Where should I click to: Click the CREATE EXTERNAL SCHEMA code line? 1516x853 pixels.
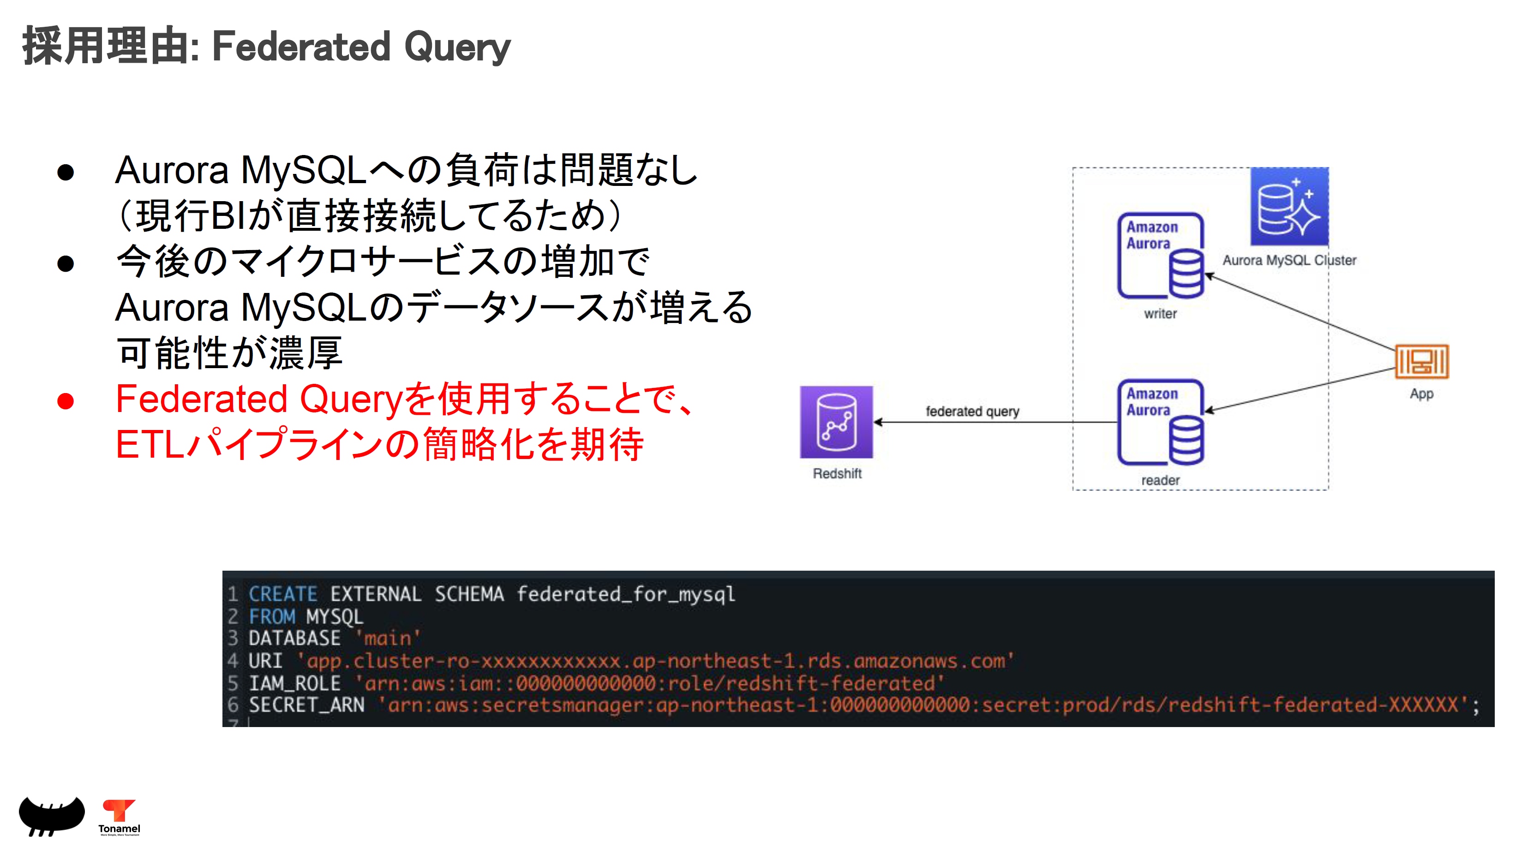(x=491, y=594)
